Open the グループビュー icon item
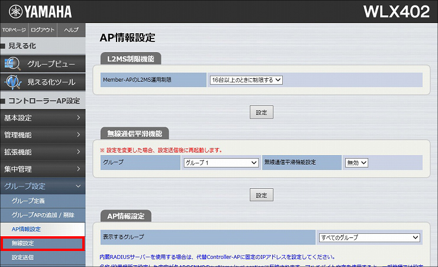The height and width of the screenshot is (267, 438). coord(43,64)
